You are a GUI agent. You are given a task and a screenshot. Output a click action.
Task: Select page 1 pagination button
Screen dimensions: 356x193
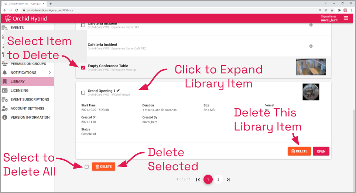(208, 180)
